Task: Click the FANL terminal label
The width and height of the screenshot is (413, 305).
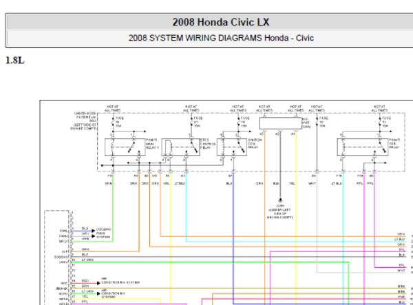Action: [x=63, y=231]
